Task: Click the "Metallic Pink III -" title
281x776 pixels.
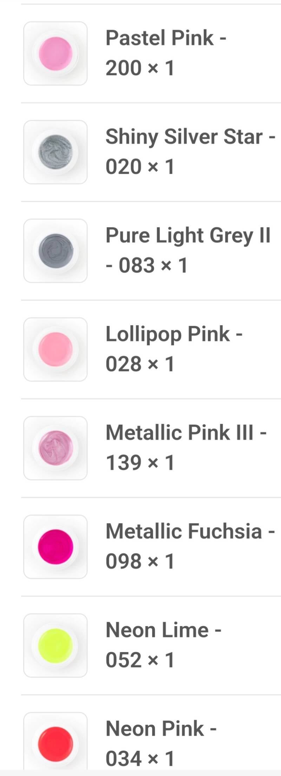Action: coord(186,433)
